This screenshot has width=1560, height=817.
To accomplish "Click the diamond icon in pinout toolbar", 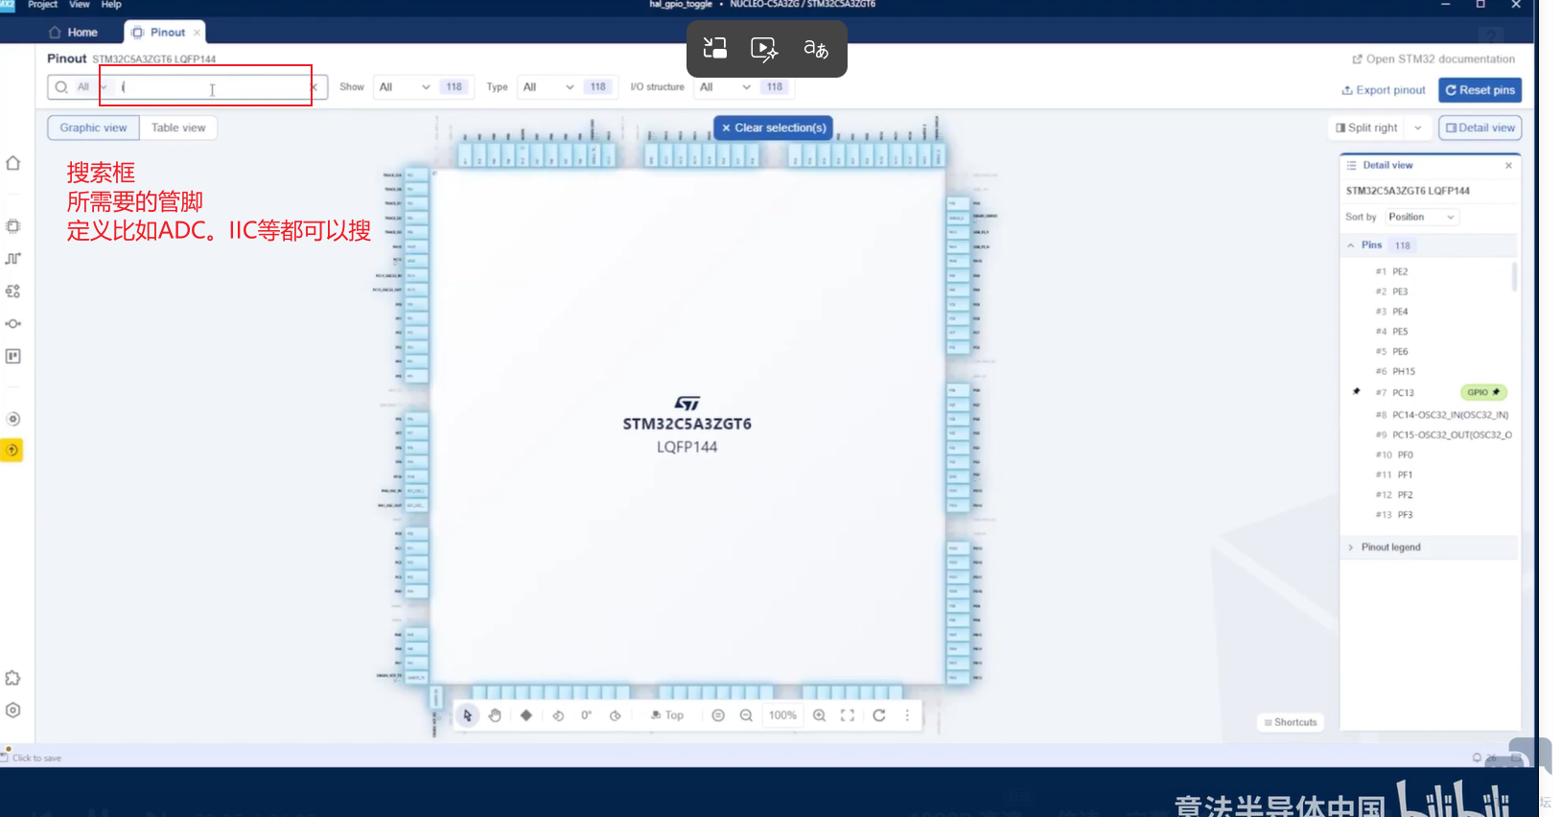I will tap(526, 715).
